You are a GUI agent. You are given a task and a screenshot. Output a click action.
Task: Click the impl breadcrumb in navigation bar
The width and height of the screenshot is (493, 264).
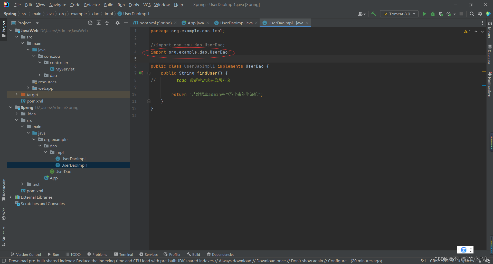tap(109, 14)
